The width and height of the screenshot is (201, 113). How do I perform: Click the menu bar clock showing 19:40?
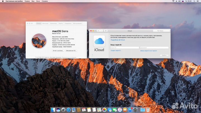tap(188, 1)
